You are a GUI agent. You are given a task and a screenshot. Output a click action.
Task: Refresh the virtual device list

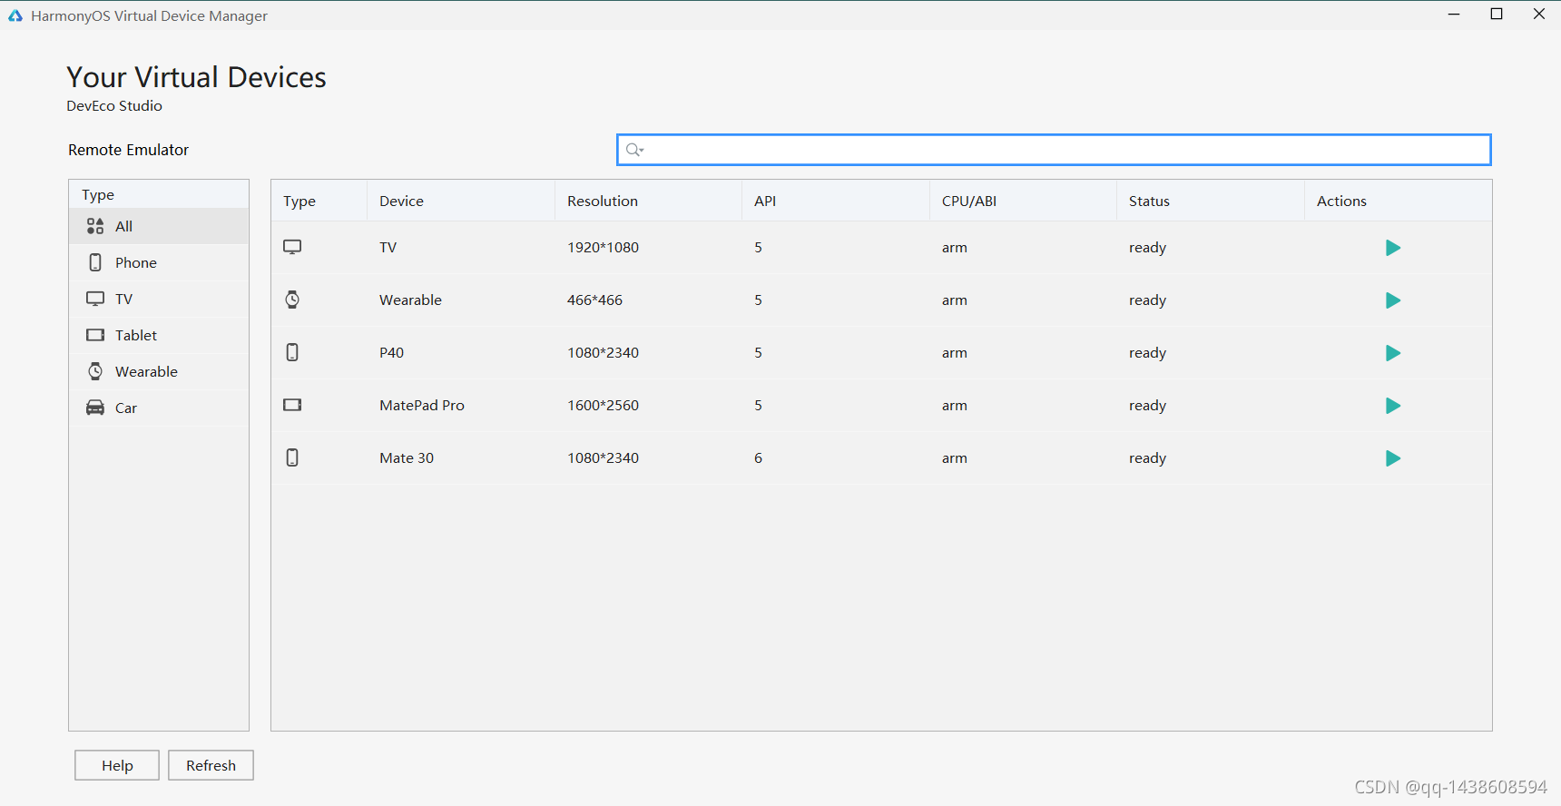tap(211, 765)
